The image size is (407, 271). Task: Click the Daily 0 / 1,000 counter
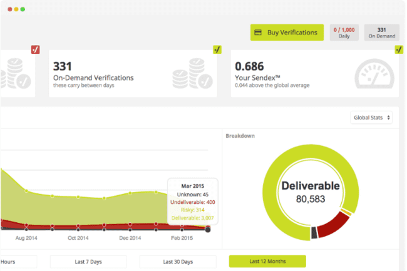[x=344, y=33]
